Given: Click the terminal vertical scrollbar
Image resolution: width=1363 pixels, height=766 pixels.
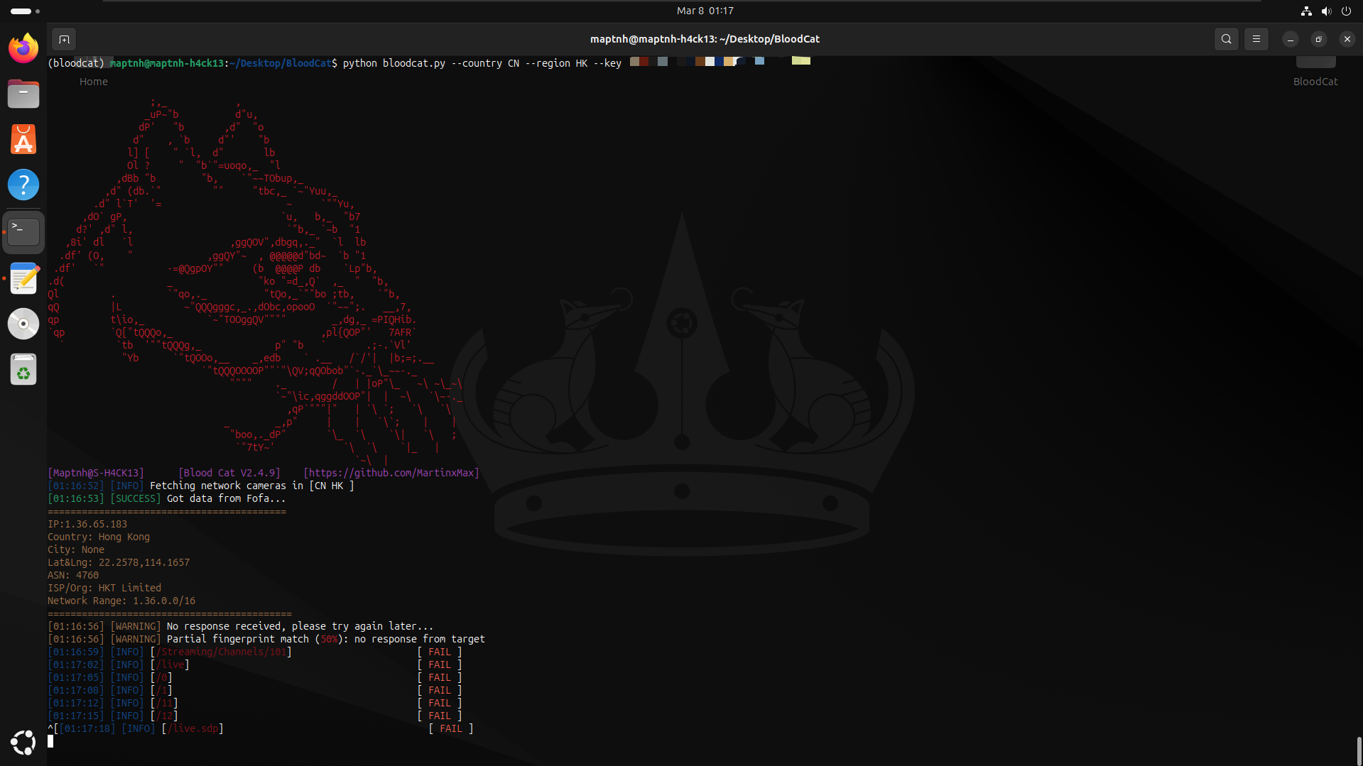Looking at the screenshot, I should pyautogui.click(x=1359, y=750).
